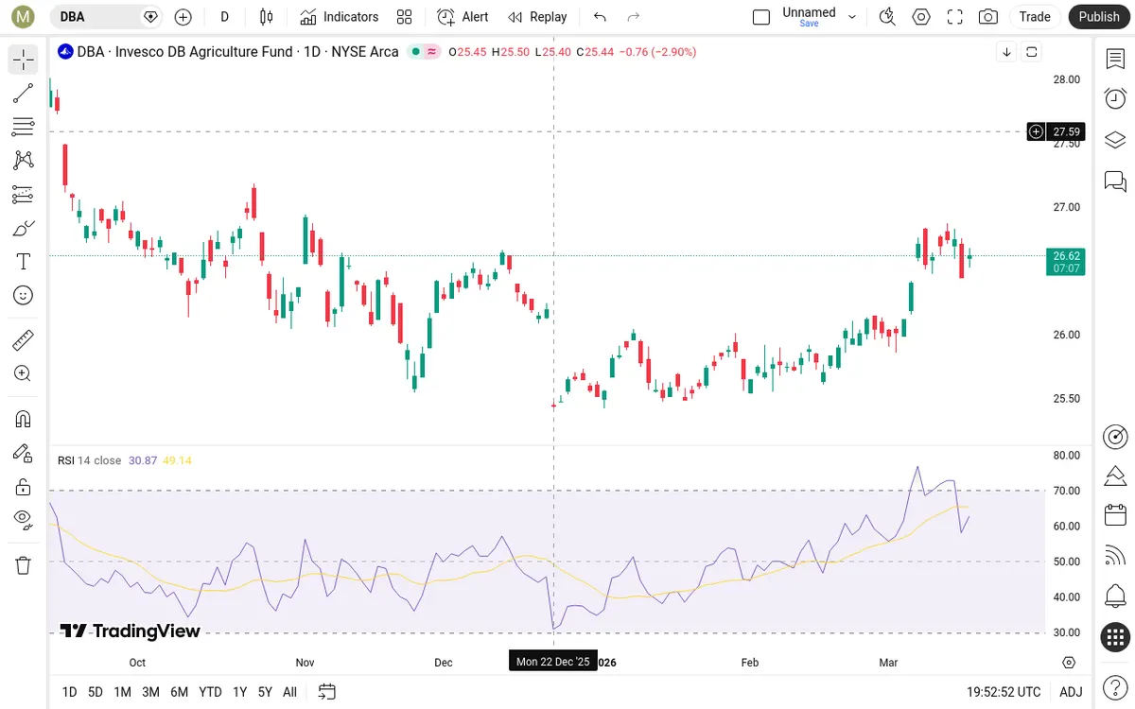Viewport: 1135px width, 709px height.
Task: Activate the zoom in tool
Action: point(24,373)
